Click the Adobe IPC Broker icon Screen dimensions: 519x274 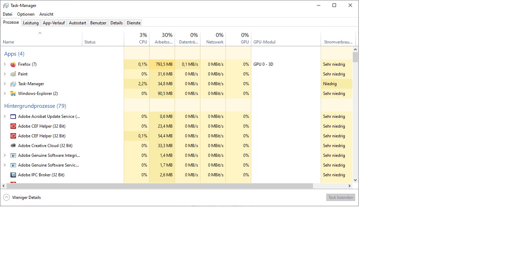(13, 175)
